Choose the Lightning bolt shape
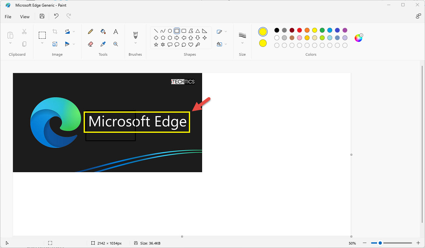425x248 pixels. 198,45
